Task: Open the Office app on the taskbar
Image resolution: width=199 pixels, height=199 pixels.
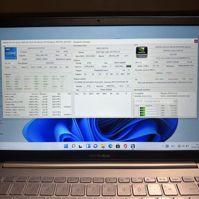Action: pos(125,146)
